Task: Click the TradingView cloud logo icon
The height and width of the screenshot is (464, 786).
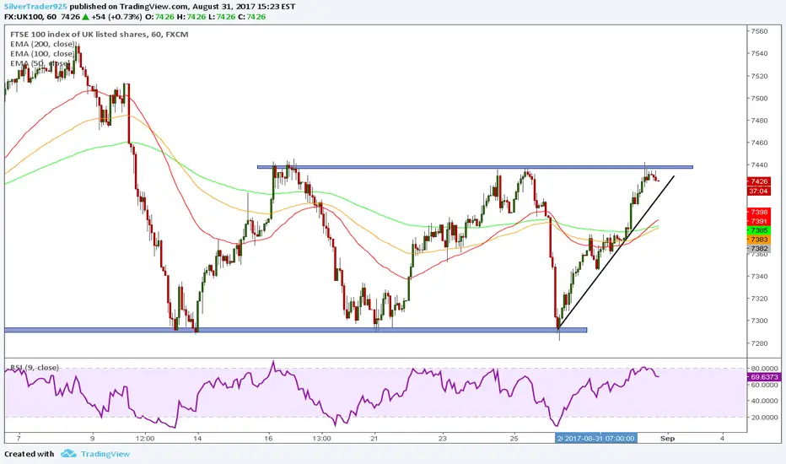Action: (68, 454)
